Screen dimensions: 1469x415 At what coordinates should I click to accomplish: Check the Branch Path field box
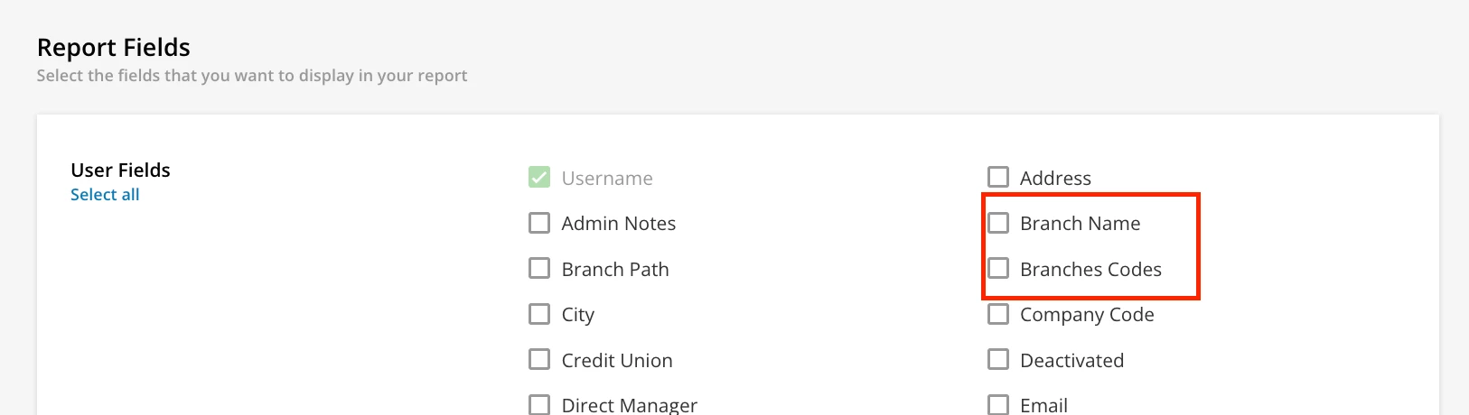click(539, 269)
